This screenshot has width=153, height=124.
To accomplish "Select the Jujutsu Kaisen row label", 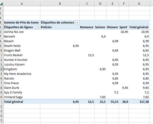I will (14, 65).
